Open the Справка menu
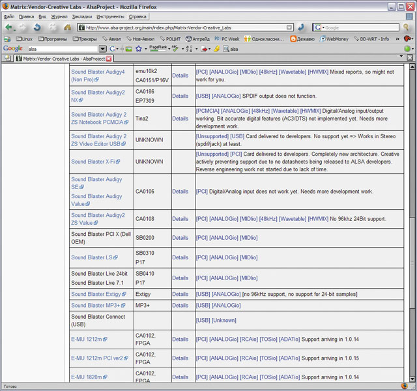The width and height of the screenshot is (417, 391). tap(137, 16)
